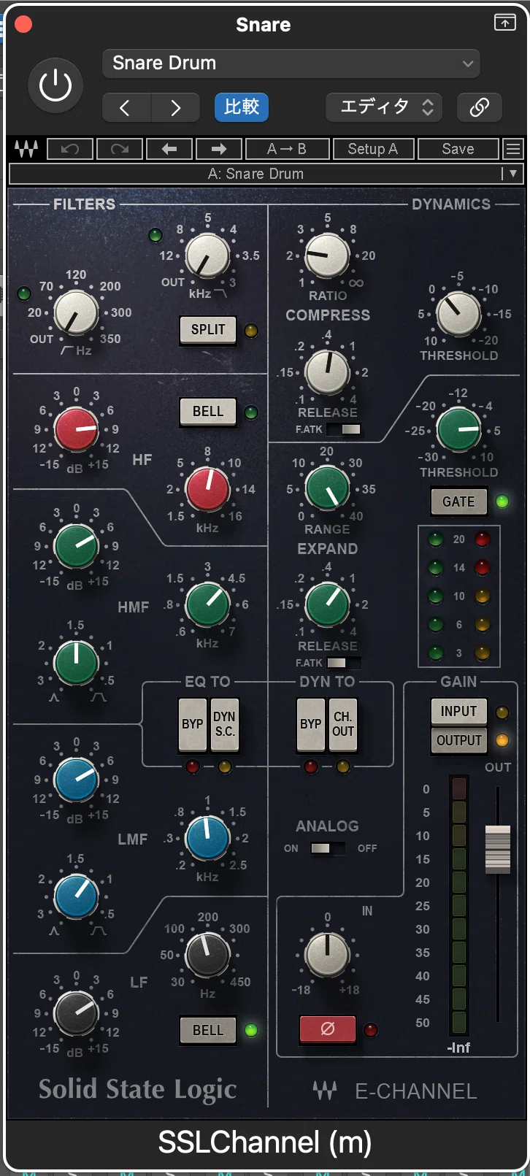The width and height of the screenshot is (530, 1176).
Task: Click the Save button
Action: pyautogui.click(x=458, y=149)
